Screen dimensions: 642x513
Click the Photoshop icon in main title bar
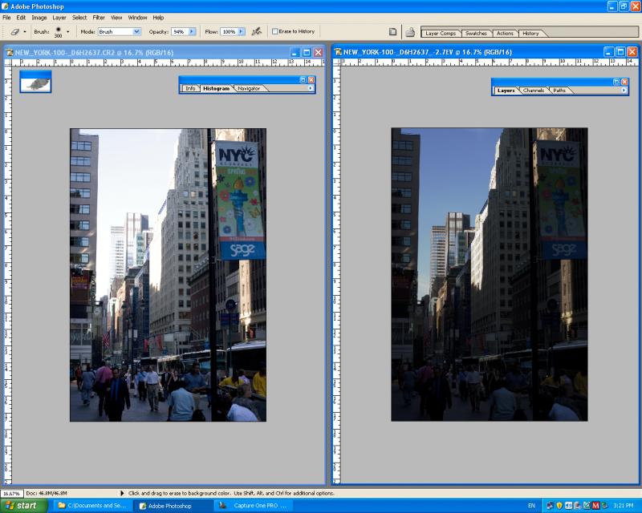click(5, 6)
